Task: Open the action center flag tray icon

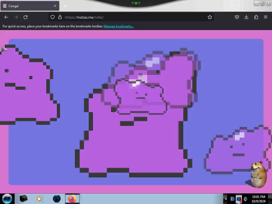Action: (232, 199)
